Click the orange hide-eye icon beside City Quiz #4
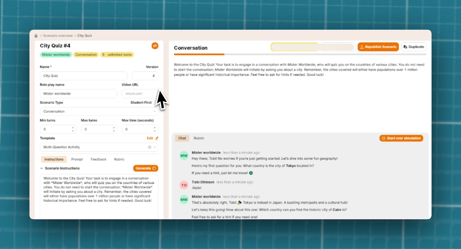Viewport: 461px width, 249px height. tap(155, 46)
